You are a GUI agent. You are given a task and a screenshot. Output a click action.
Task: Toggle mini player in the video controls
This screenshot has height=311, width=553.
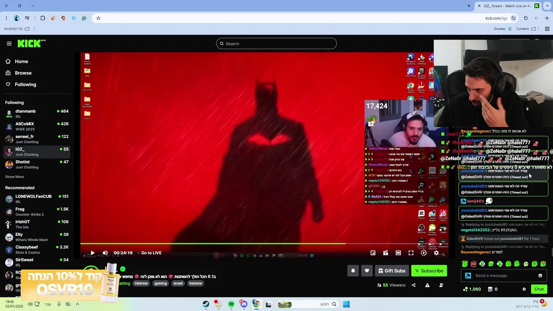373,253
